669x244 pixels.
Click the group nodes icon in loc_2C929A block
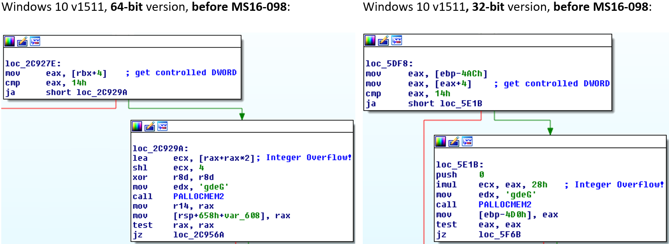(162, 126)
